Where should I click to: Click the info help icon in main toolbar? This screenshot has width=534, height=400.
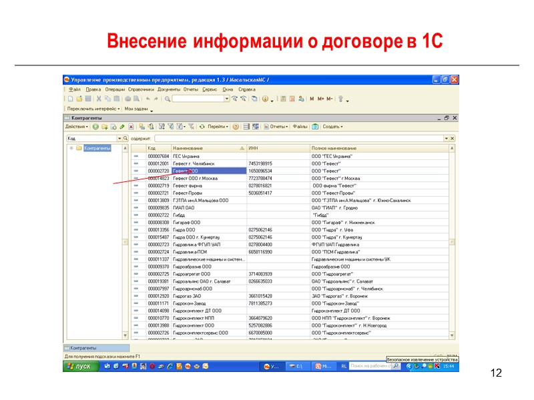[x=265, y=99]
